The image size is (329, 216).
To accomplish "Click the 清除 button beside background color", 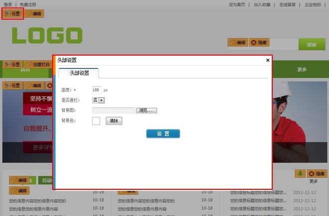I will [x=114, y=121].
